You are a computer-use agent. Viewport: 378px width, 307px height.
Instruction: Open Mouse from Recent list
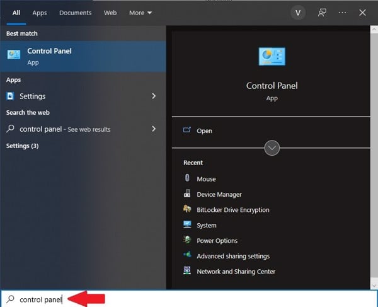[x=206, y=179]
